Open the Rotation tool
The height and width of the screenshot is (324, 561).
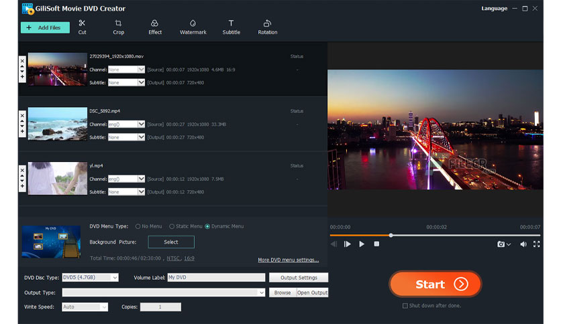coord(268,27)
